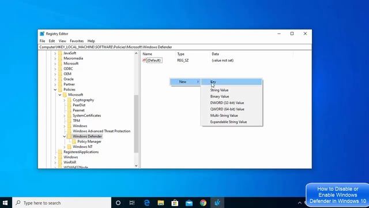Select the TPM folder icon
This screenshot has height=208, width=369.
(69, 121)
